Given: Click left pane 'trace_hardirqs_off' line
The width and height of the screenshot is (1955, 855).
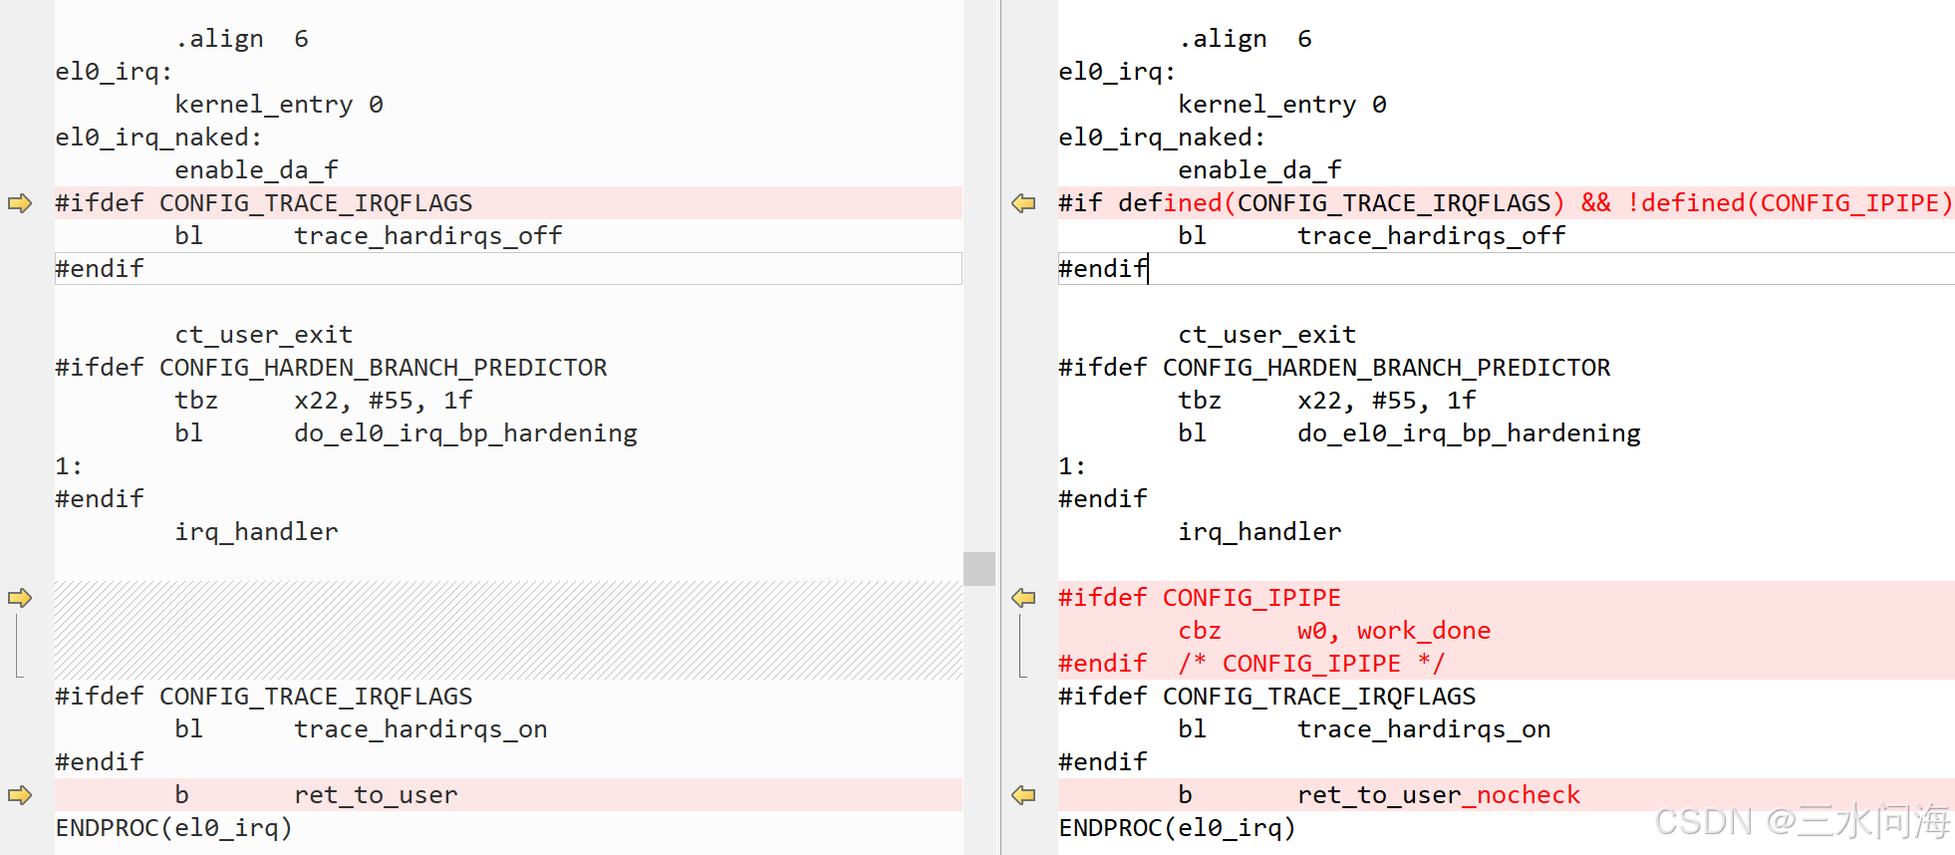Looking at the screenshot, I should click(369, 236).
